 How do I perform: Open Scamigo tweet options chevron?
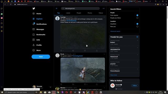[104, 17]
